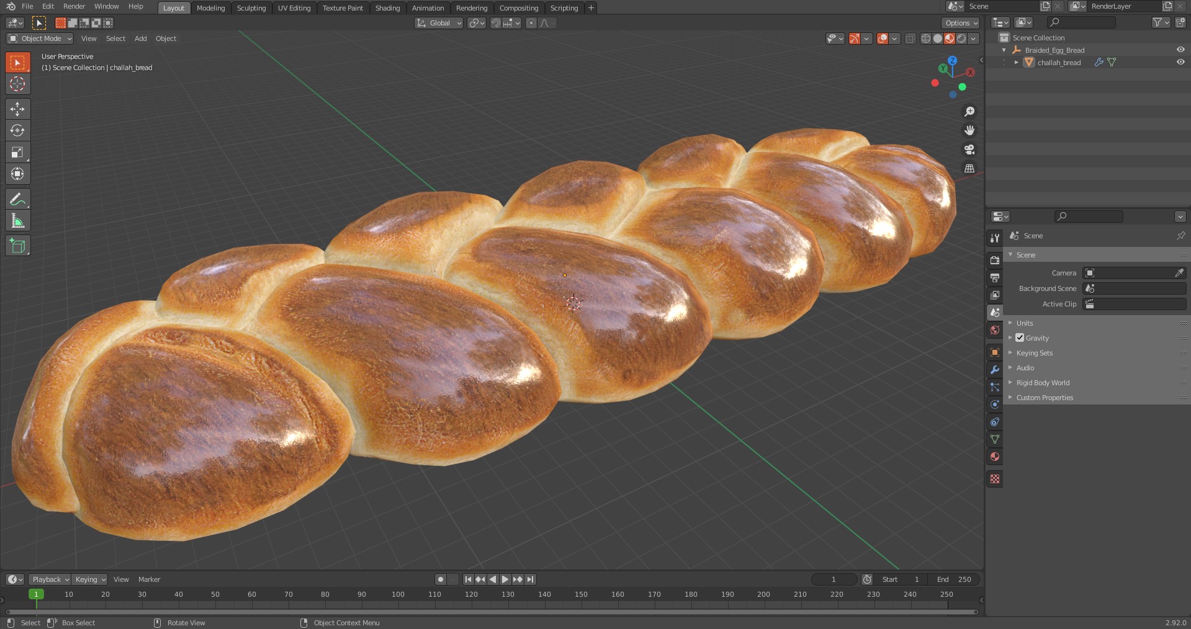The width and height of the screenshot is (1191, 629).
Task: Toggle proportional editing
Action: (x=531, y=23)
